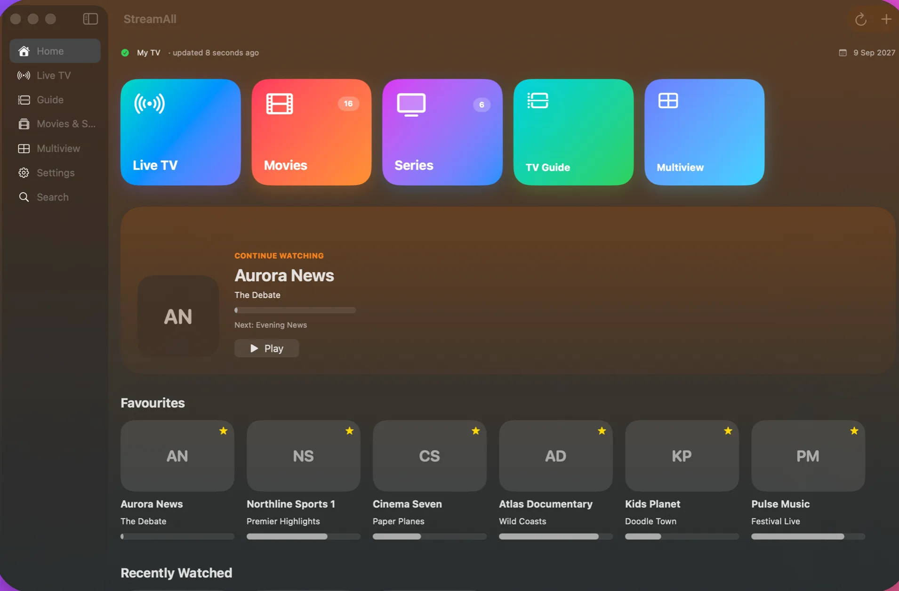This screenshot has width=899, height=591.
Task: Click The Debate progress bar in Continue Watching
Action: click(295, 310)
